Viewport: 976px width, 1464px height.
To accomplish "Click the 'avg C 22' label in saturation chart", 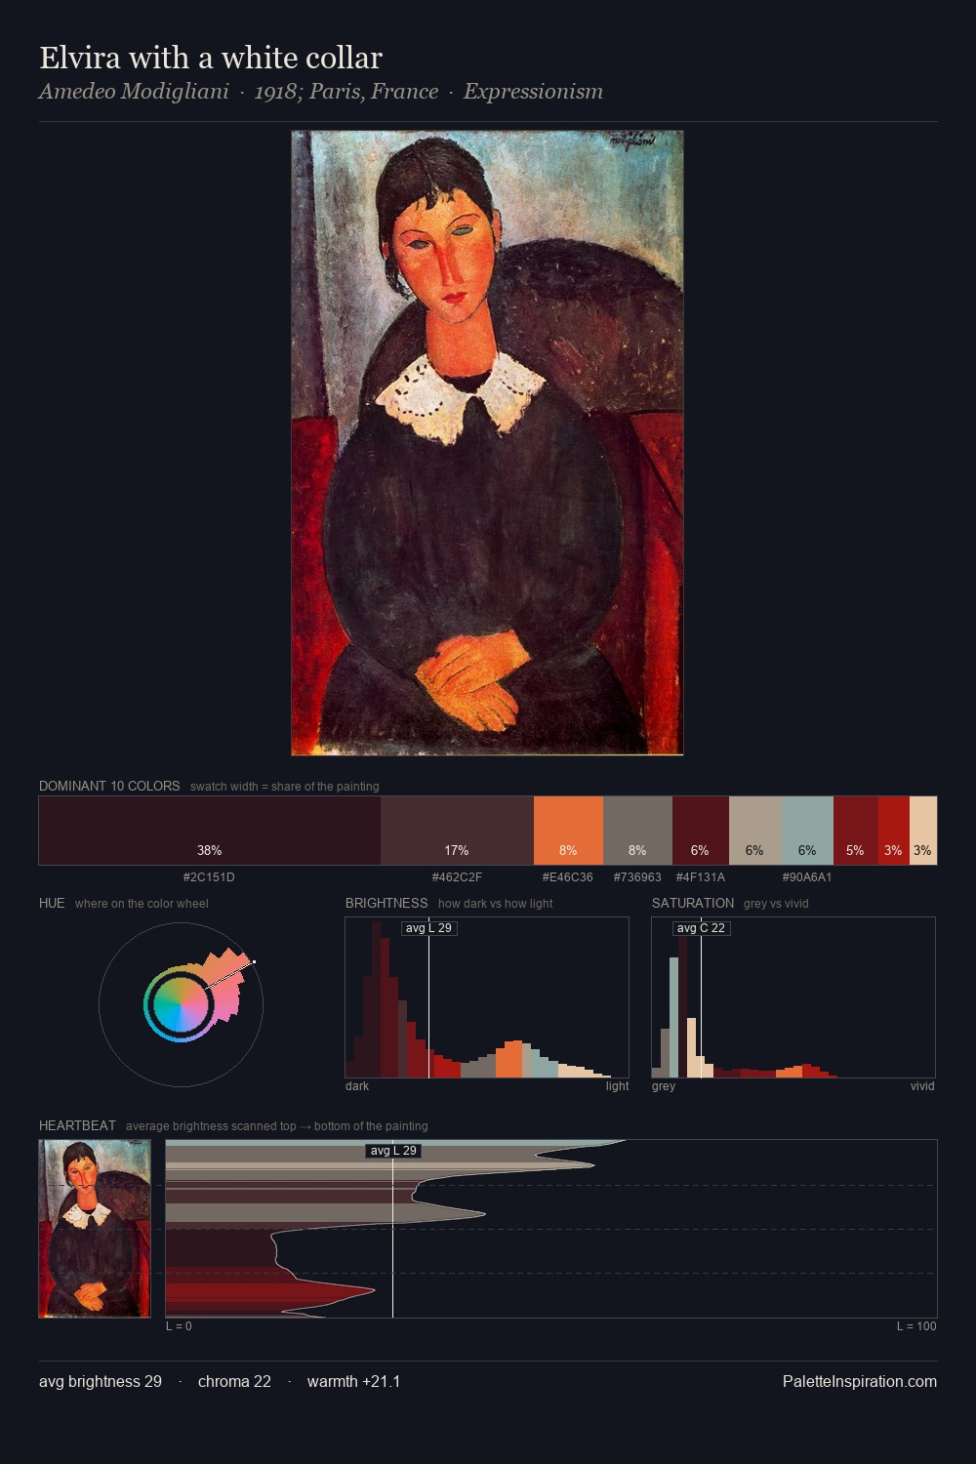I will click(x=701, y=928).
